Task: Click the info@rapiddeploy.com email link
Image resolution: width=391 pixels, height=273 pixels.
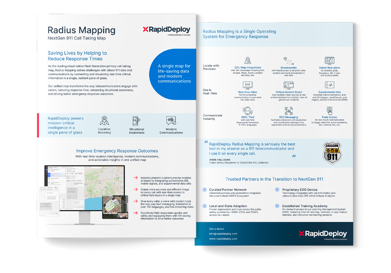Action: coord(223,234)
